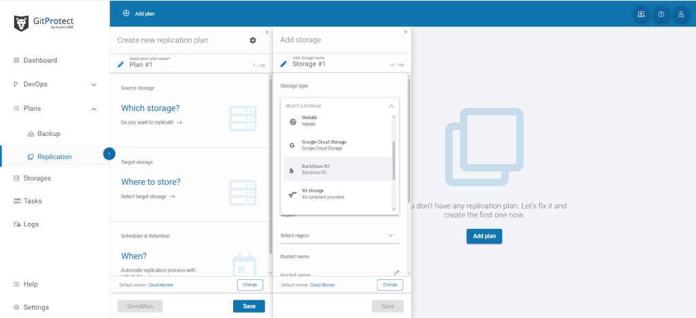Click the gear icon in replication plan panel
696x318 pixels.
pyautogui.click(x=253, y=41)
